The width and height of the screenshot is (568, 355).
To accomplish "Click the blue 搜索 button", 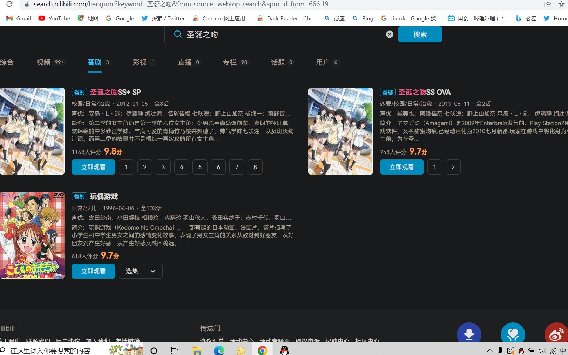I will coord(420,34).
